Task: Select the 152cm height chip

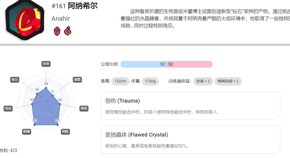Action: (120, 81)
